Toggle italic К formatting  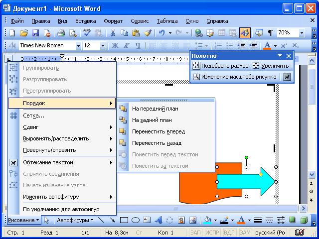click(x=126, y=45)
